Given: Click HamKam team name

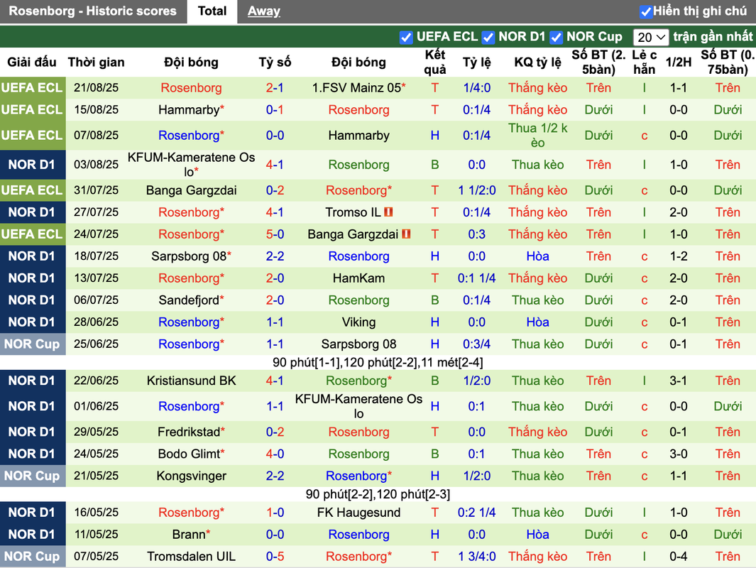Looking at the screenshot, I should pos(358,278).
